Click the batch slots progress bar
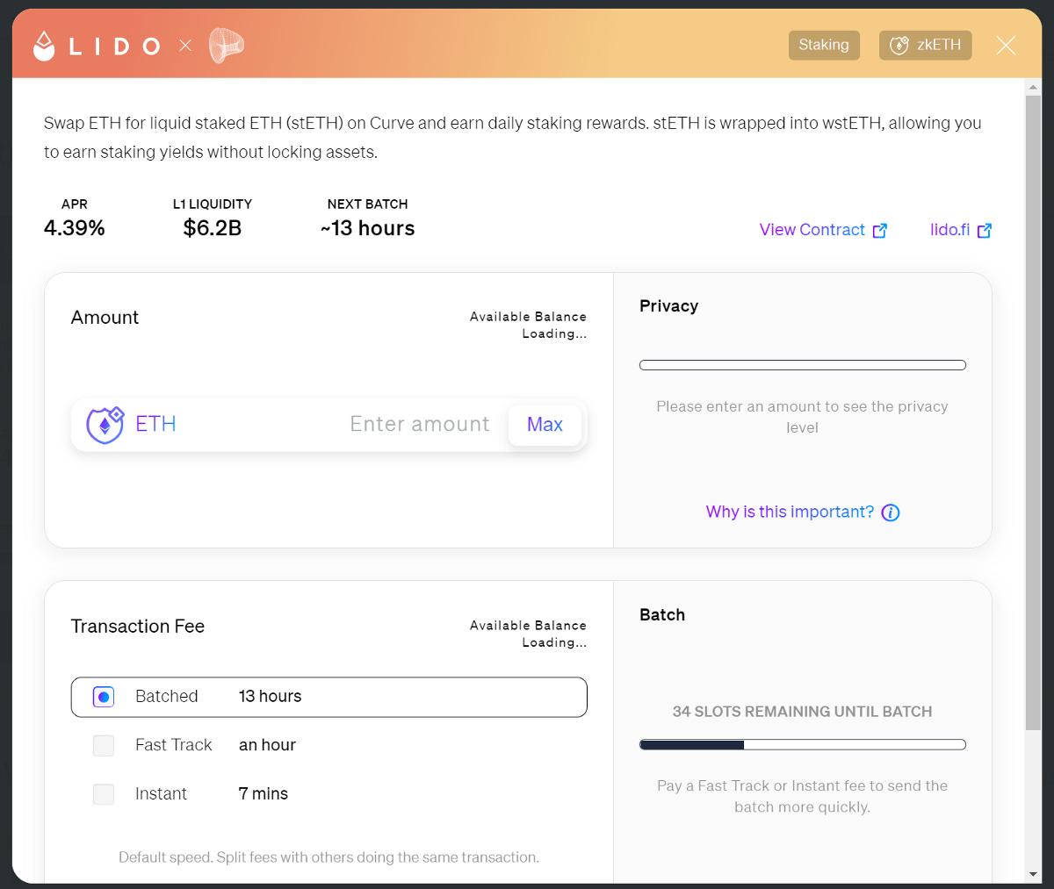The height and width of the screenshot is (889, 1054). tap(802, 744)
